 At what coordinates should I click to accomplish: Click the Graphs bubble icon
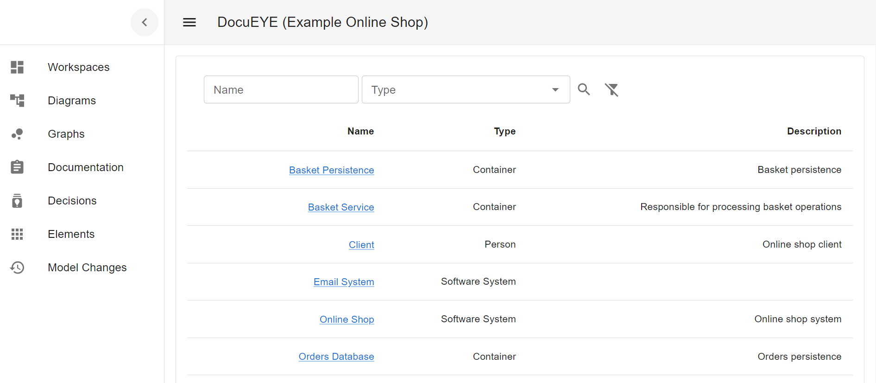17,134
